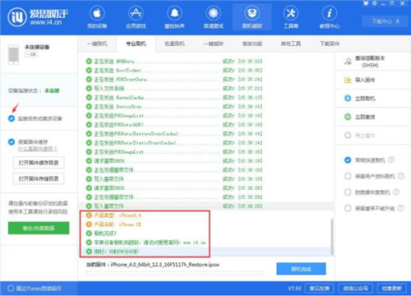Toggle the 保留固件缓存 checkbox
This screenshot has width=411, height=296.
tap(12, 142)
